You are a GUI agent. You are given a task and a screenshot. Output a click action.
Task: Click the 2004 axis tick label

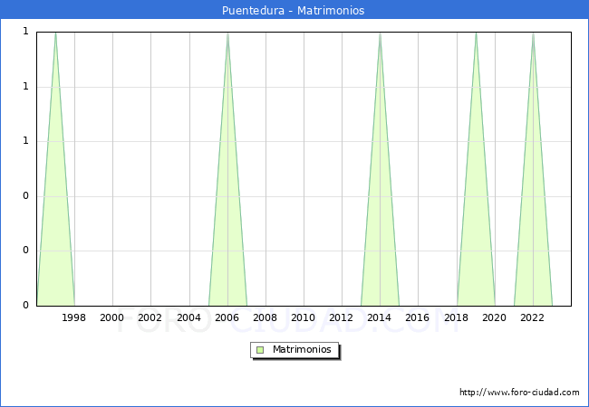pyautogui.click(x=188, y=317)
